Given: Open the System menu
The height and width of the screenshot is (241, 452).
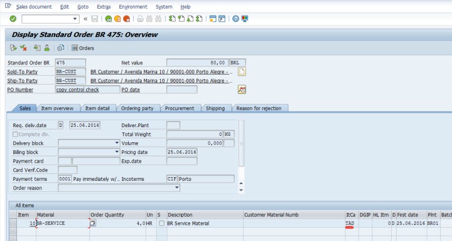Looking at the screenshot, I should 164,6.
